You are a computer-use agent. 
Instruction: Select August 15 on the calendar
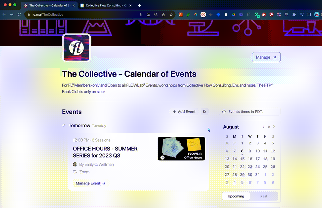click(242, 159)
